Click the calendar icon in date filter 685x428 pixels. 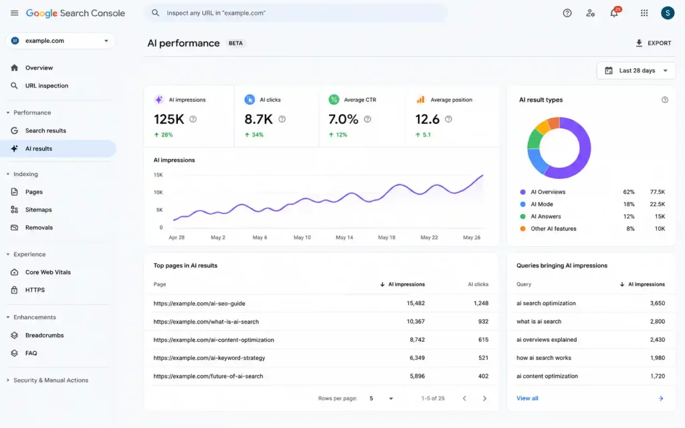(x=609, y=70)
